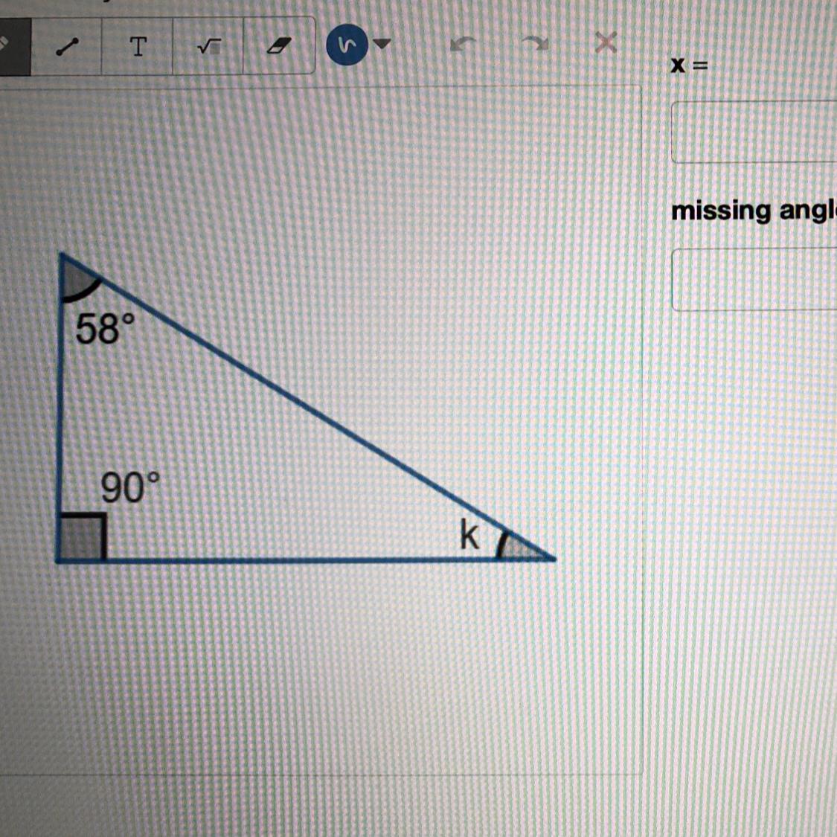
Task: Select the line segment tool
Action: [x=67, y=47]
